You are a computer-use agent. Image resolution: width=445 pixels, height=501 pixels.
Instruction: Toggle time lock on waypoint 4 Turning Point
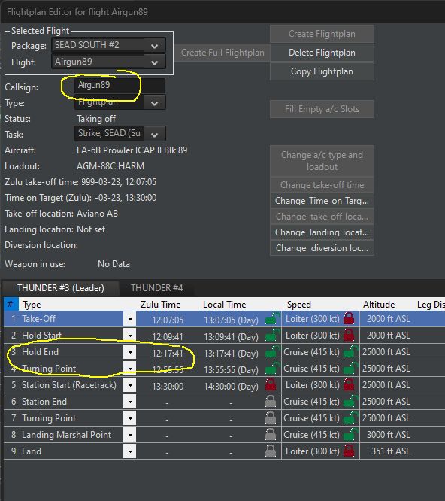(x=272, y=369)
